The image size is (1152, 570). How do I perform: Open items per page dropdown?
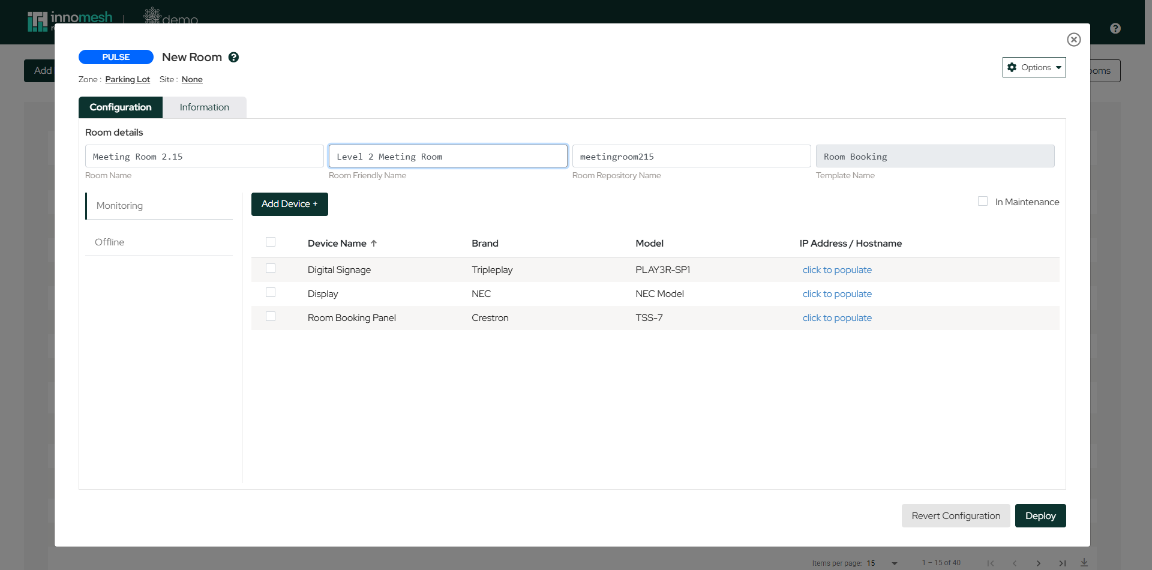pyautogui.click(x=882, y=563)
